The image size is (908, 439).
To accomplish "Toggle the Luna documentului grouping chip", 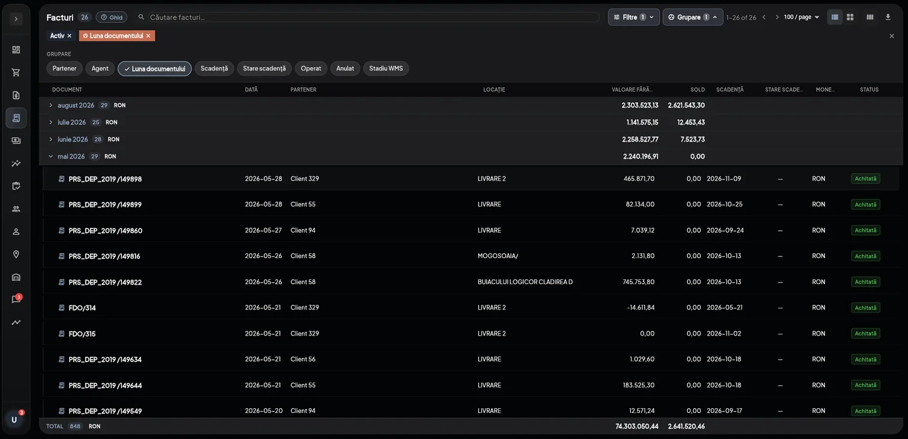I will [154, 68].
